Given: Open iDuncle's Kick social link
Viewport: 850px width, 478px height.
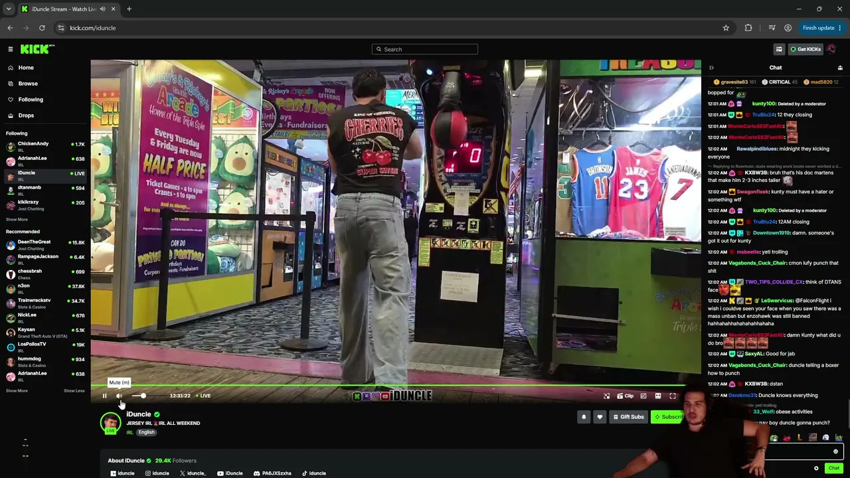Looking at the screenshot, I should point(122,473).
